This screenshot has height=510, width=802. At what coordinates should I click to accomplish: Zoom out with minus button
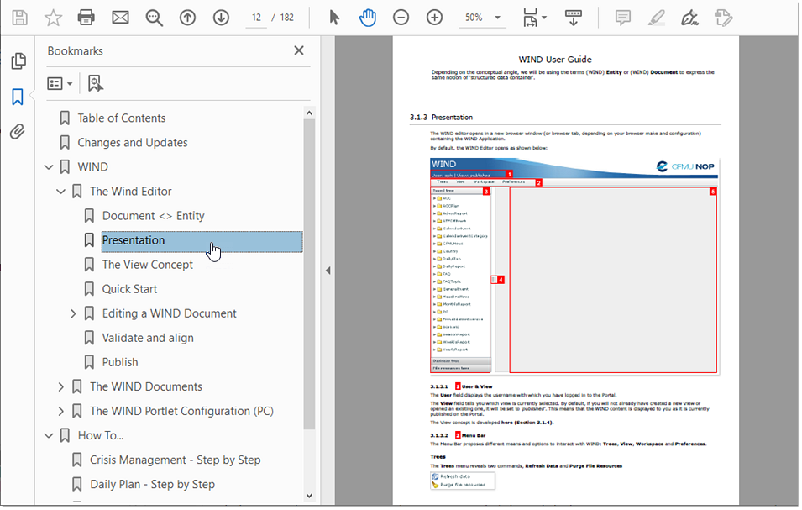click(x=401, y=18)
